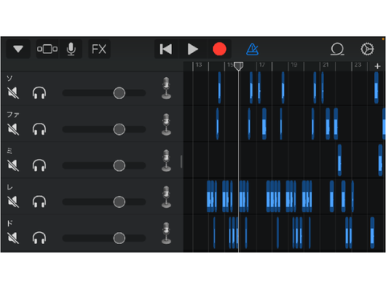Click the playhead marker on ruler
386x289 pixels.
coord(239,66)
